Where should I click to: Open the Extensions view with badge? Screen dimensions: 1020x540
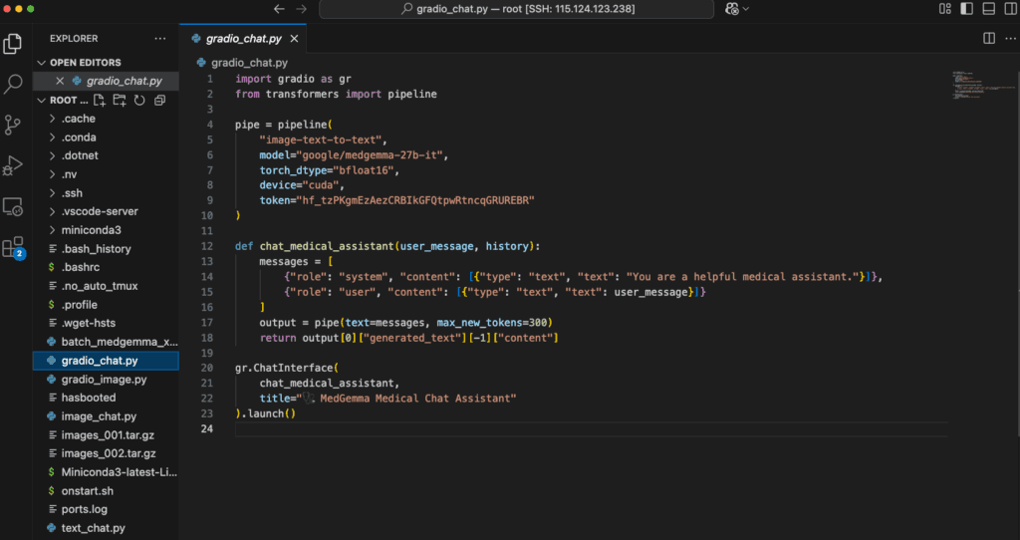pos(13,248)
